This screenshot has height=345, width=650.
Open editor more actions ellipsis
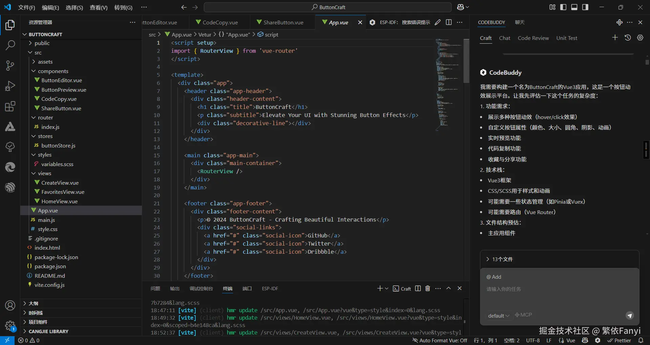click(459, 22)
